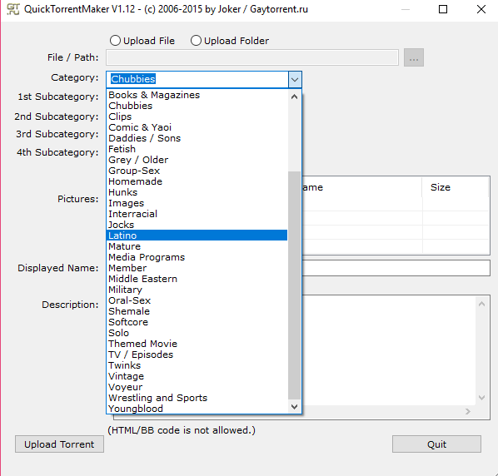Pick Grey / Older from list
The height and width of the screenshot is (476, 498).
tap(197, 160)
